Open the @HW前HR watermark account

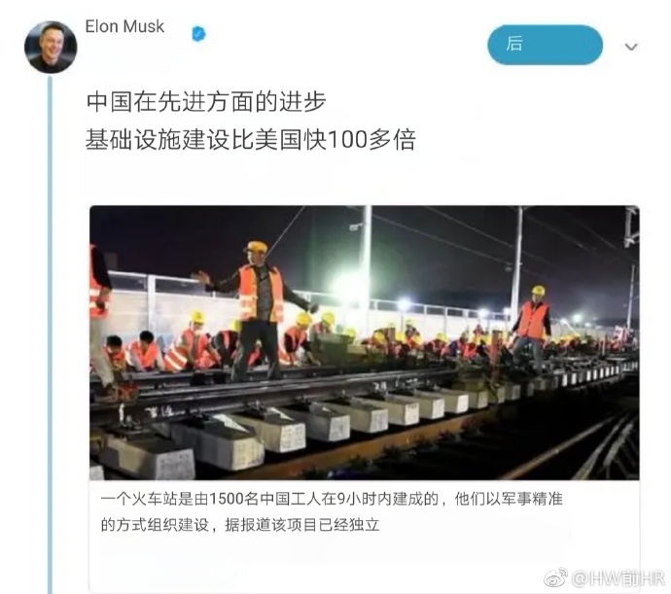click(x=618, y=578)
